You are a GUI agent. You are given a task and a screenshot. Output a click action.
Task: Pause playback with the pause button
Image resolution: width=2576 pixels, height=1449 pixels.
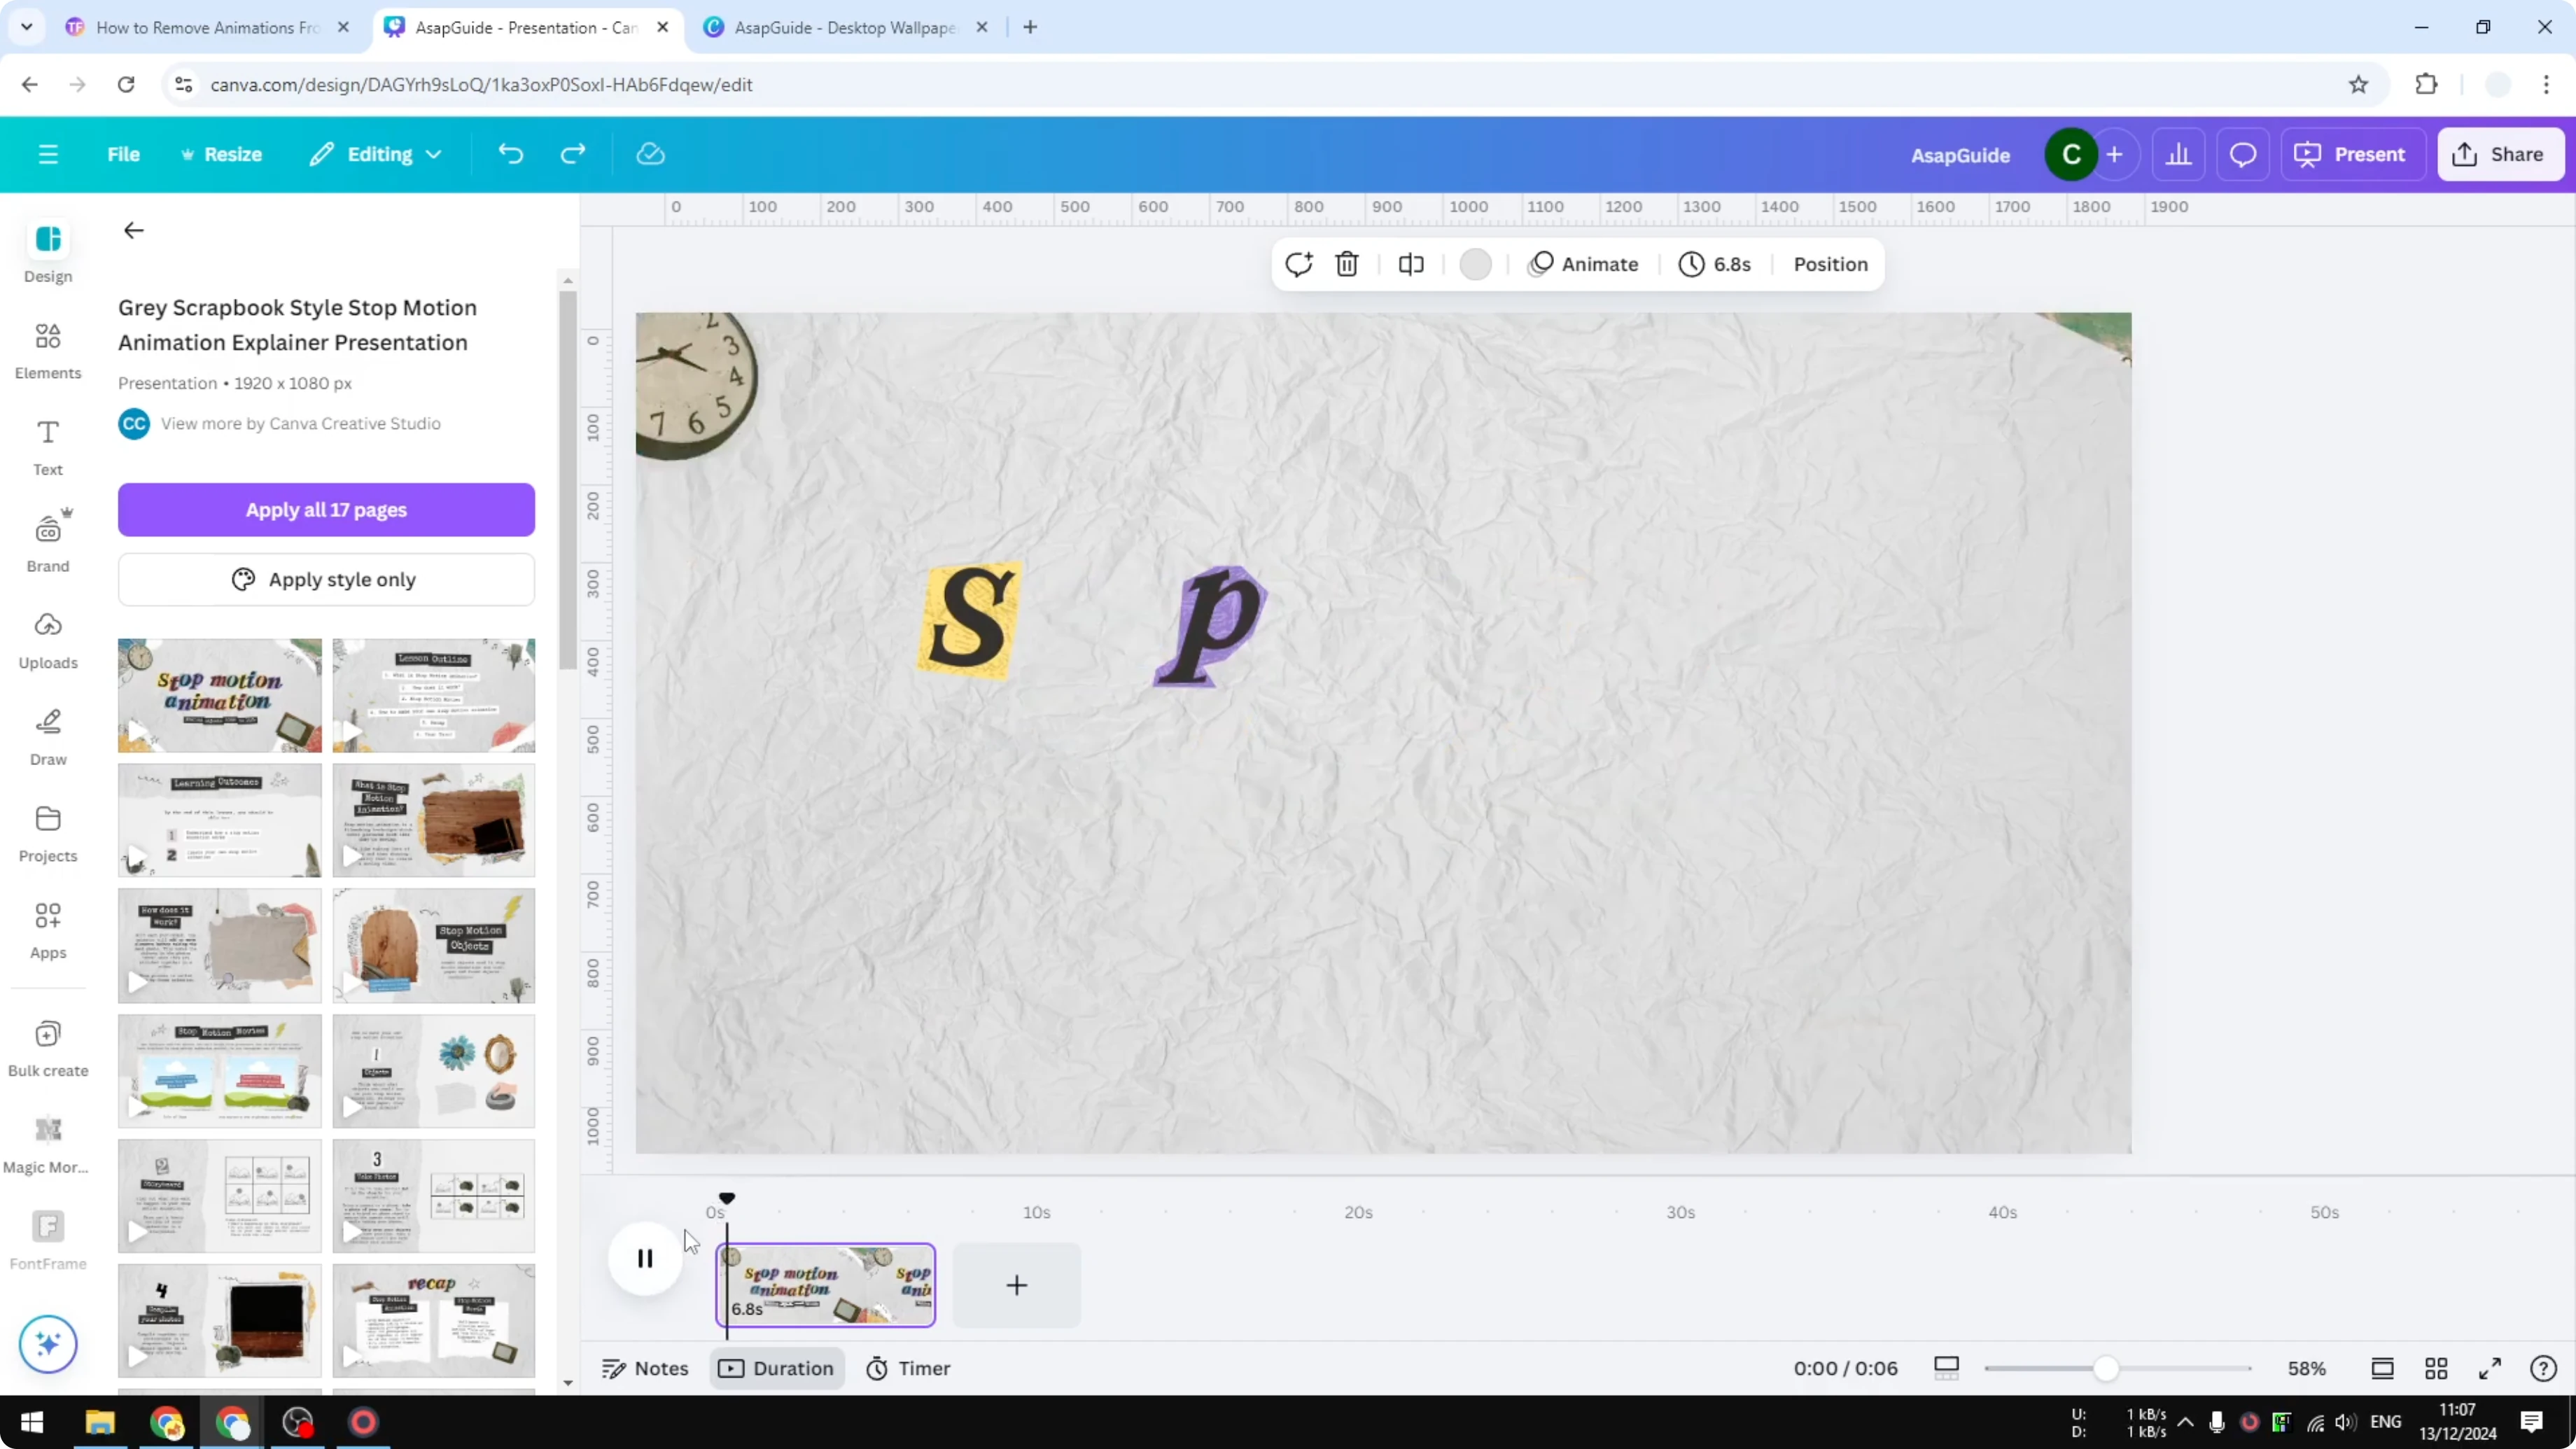pyautogui.click(x=645, y=1258)
